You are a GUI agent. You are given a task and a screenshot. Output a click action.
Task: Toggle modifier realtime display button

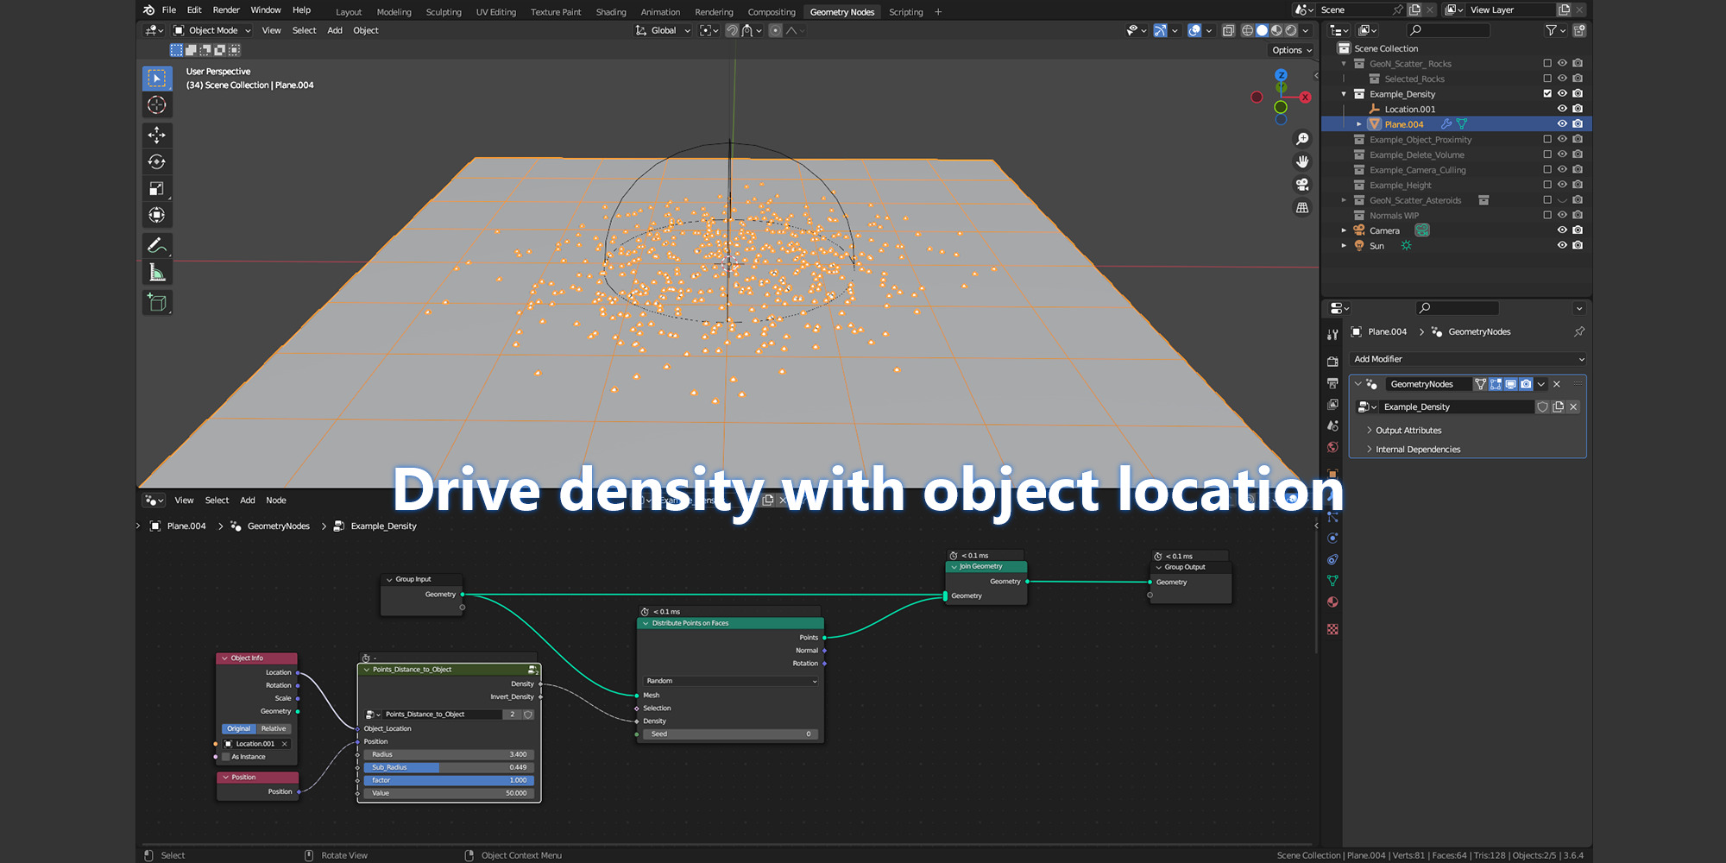(1511, 384)
